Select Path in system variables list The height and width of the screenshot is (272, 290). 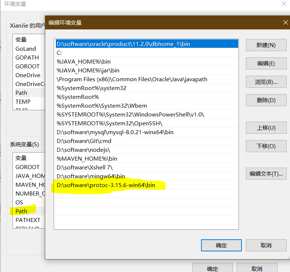(29, 211)
